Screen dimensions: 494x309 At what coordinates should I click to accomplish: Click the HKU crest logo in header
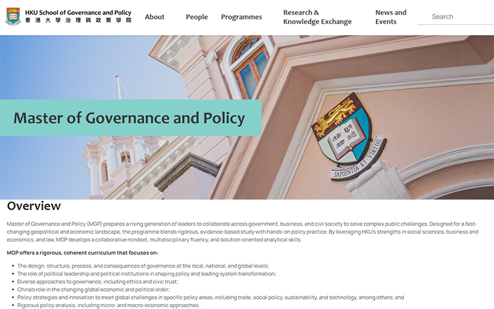(13, 17)
